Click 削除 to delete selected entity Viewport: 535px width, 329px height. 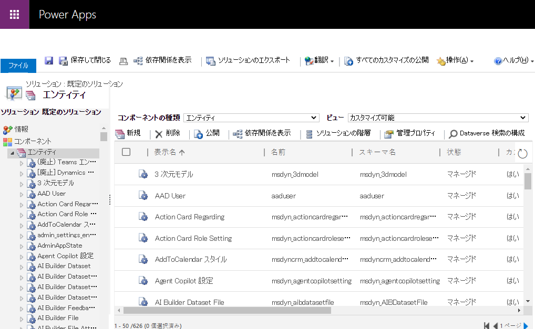pos(166,133)
